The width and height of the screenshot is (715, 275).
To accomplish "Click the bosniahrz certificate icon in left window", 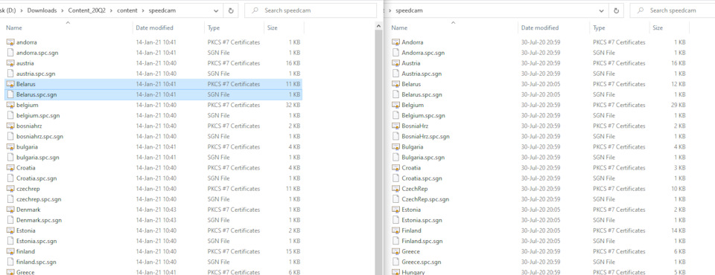I will [10, 126].
